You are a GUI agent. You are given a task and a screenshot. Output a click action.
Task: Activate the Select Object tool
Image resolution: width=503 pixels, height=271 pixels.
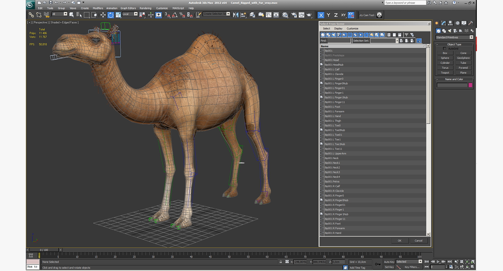coord(72,15)
